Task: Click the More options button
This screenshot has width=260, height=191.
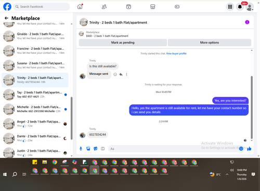Action: tap(210, 43)
